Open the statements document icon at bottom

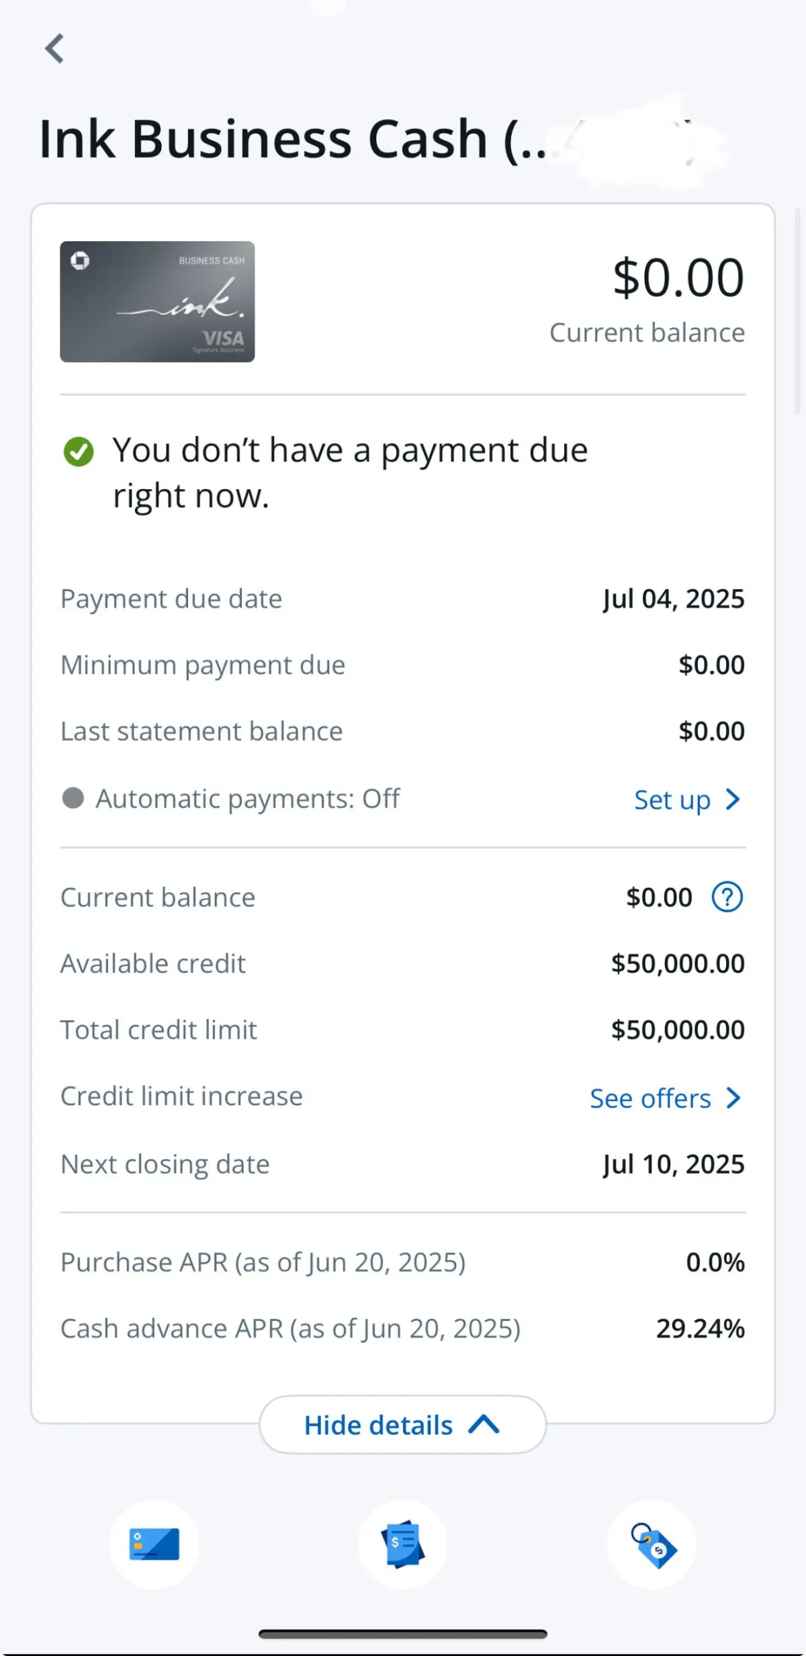pos(403,1544)
